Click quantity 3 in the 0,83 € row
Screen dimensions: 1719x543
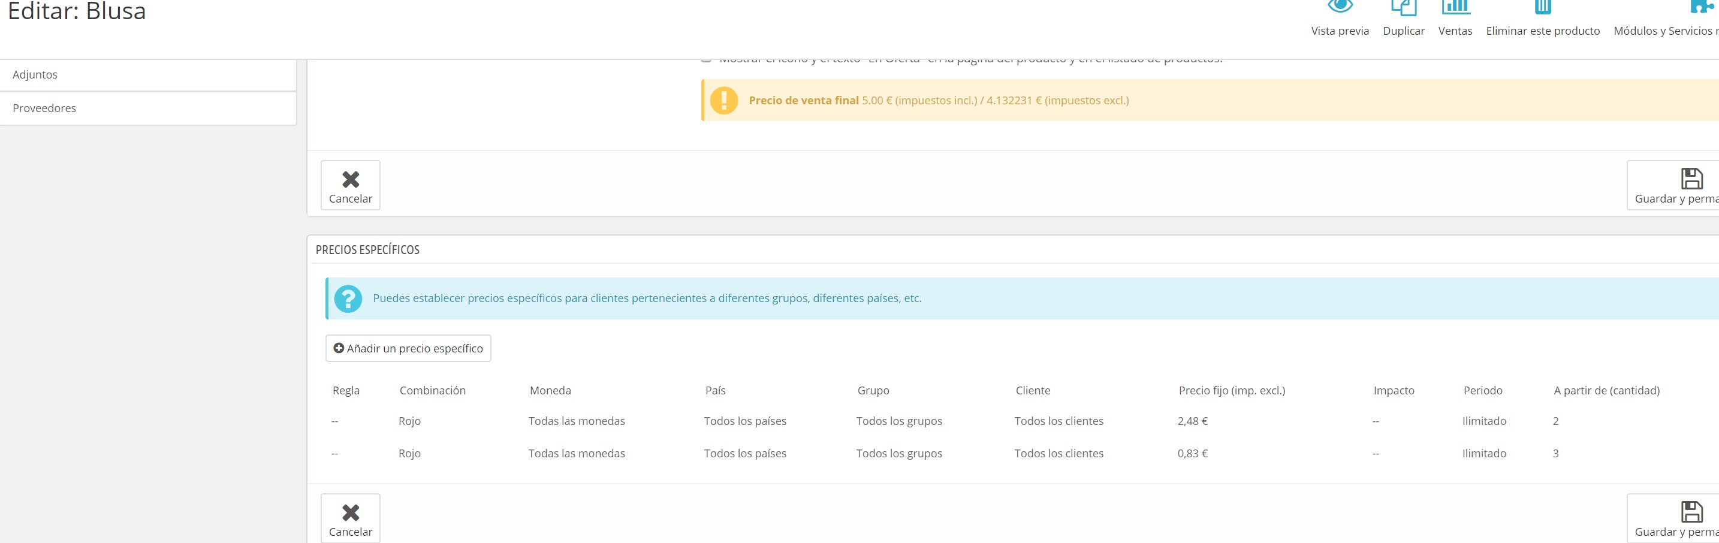pyautogui.click(x=1555, y=454)
